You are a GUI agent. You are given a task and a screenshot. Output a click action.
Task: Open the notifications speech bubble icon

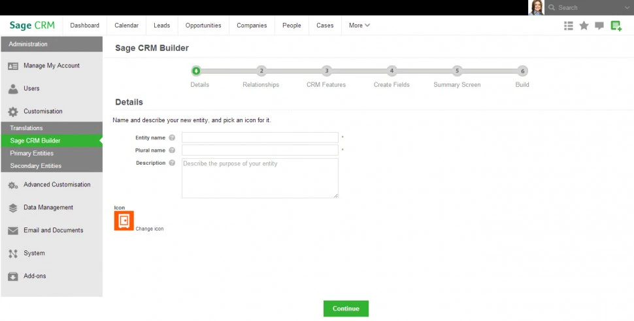599,26
